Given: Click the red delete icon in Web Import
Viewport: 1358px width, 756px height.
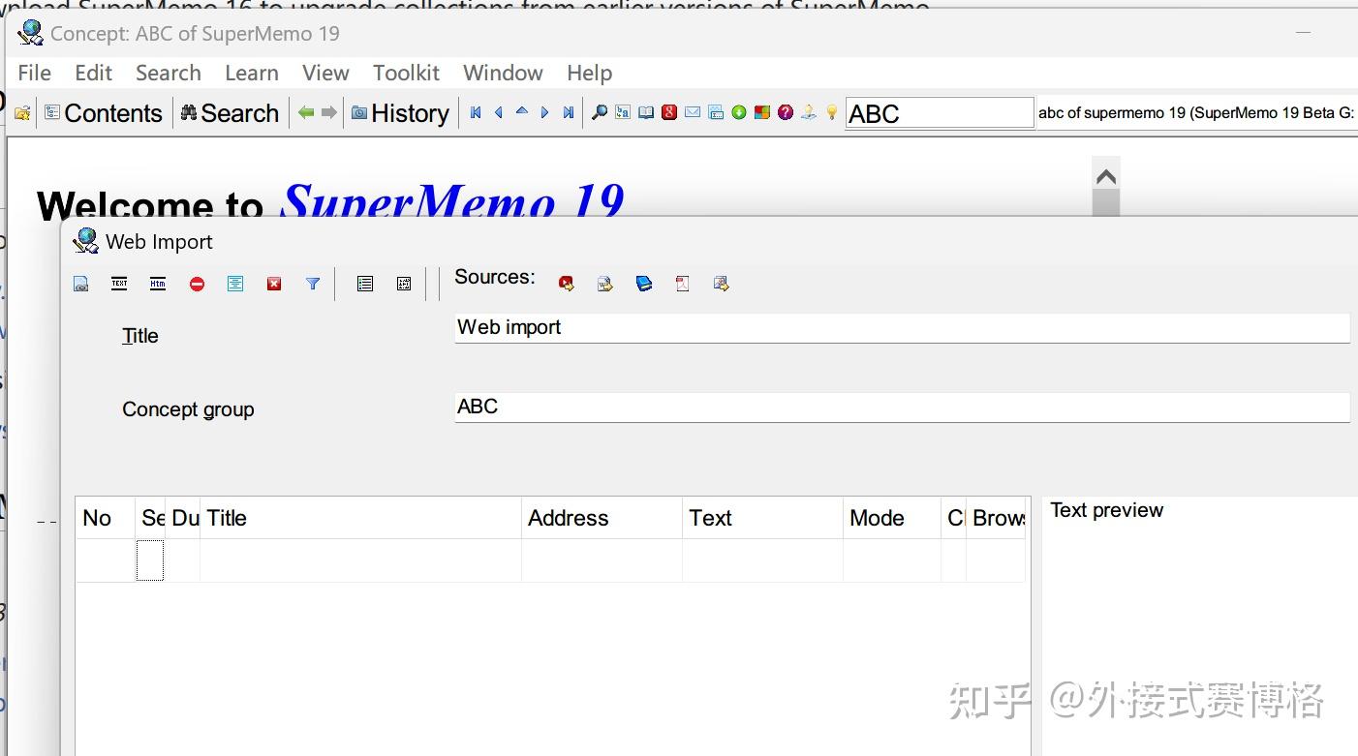Looking at the screenshot, I should point(274,284).
